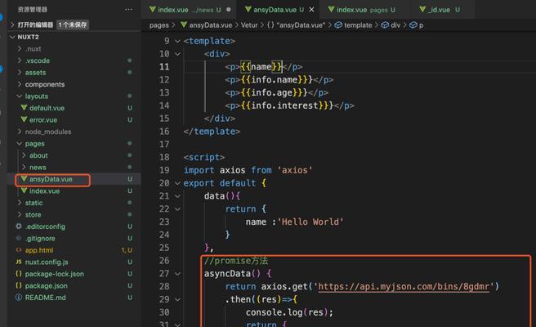Screen dimensions: 536x327
Task: Collapse the layouts folder
Action: coord(20,96)
